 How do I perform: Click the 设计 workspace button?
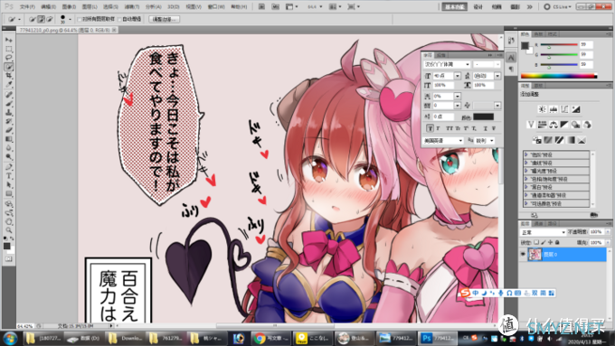tap(478, 6)
